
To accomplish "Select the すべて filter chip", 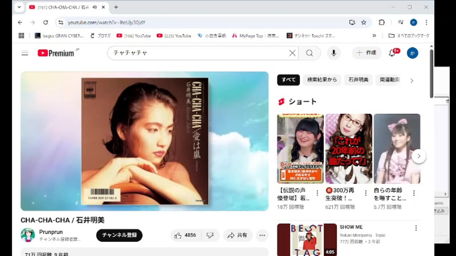I will [x=288, y=80].
